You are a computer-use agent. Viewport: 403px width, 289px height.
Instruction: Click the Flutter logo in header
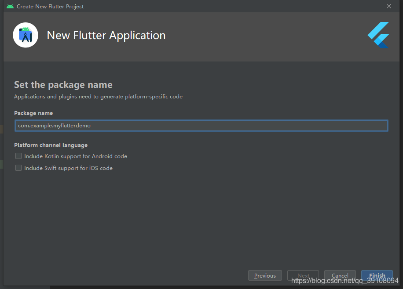click(378, 35)
